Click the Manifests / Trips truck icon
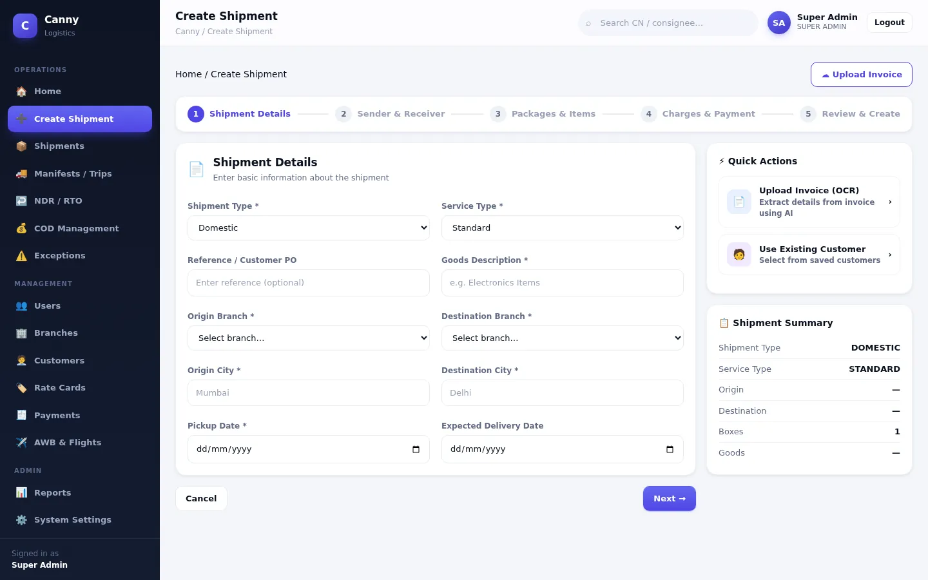928x580 pixels. tap(21, 174)
